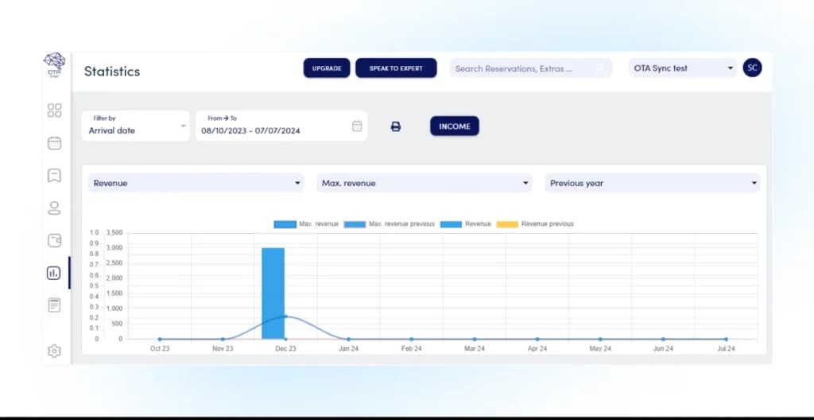Click the blue Dec 23 revenue bar
Screen dimensions: 814x420
coord(273,294)
